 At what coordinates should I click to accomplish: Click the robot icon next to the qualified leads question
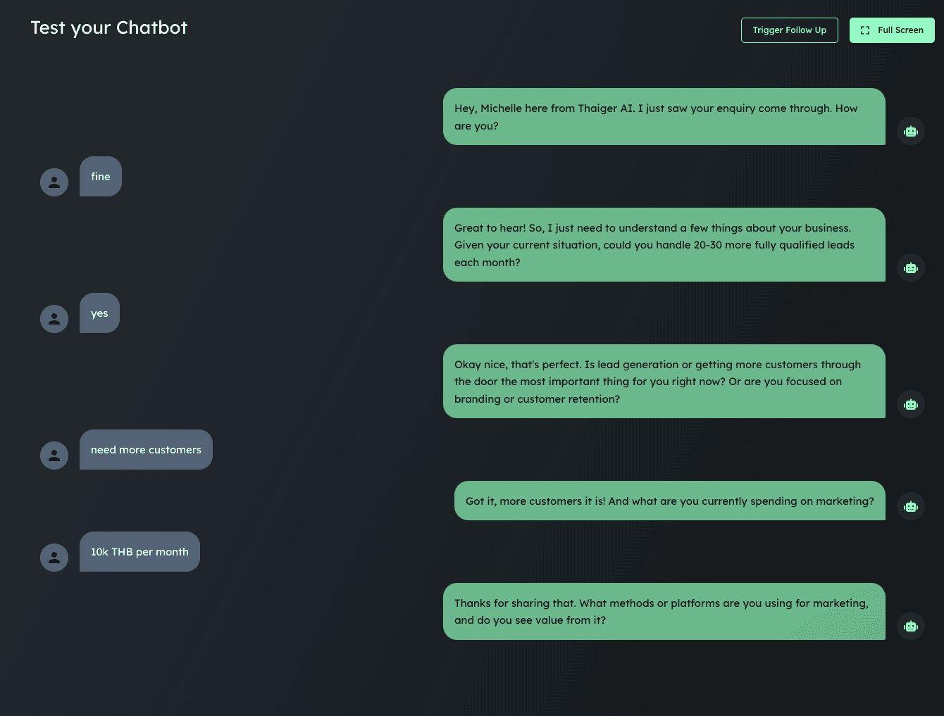tap(911, 268)
